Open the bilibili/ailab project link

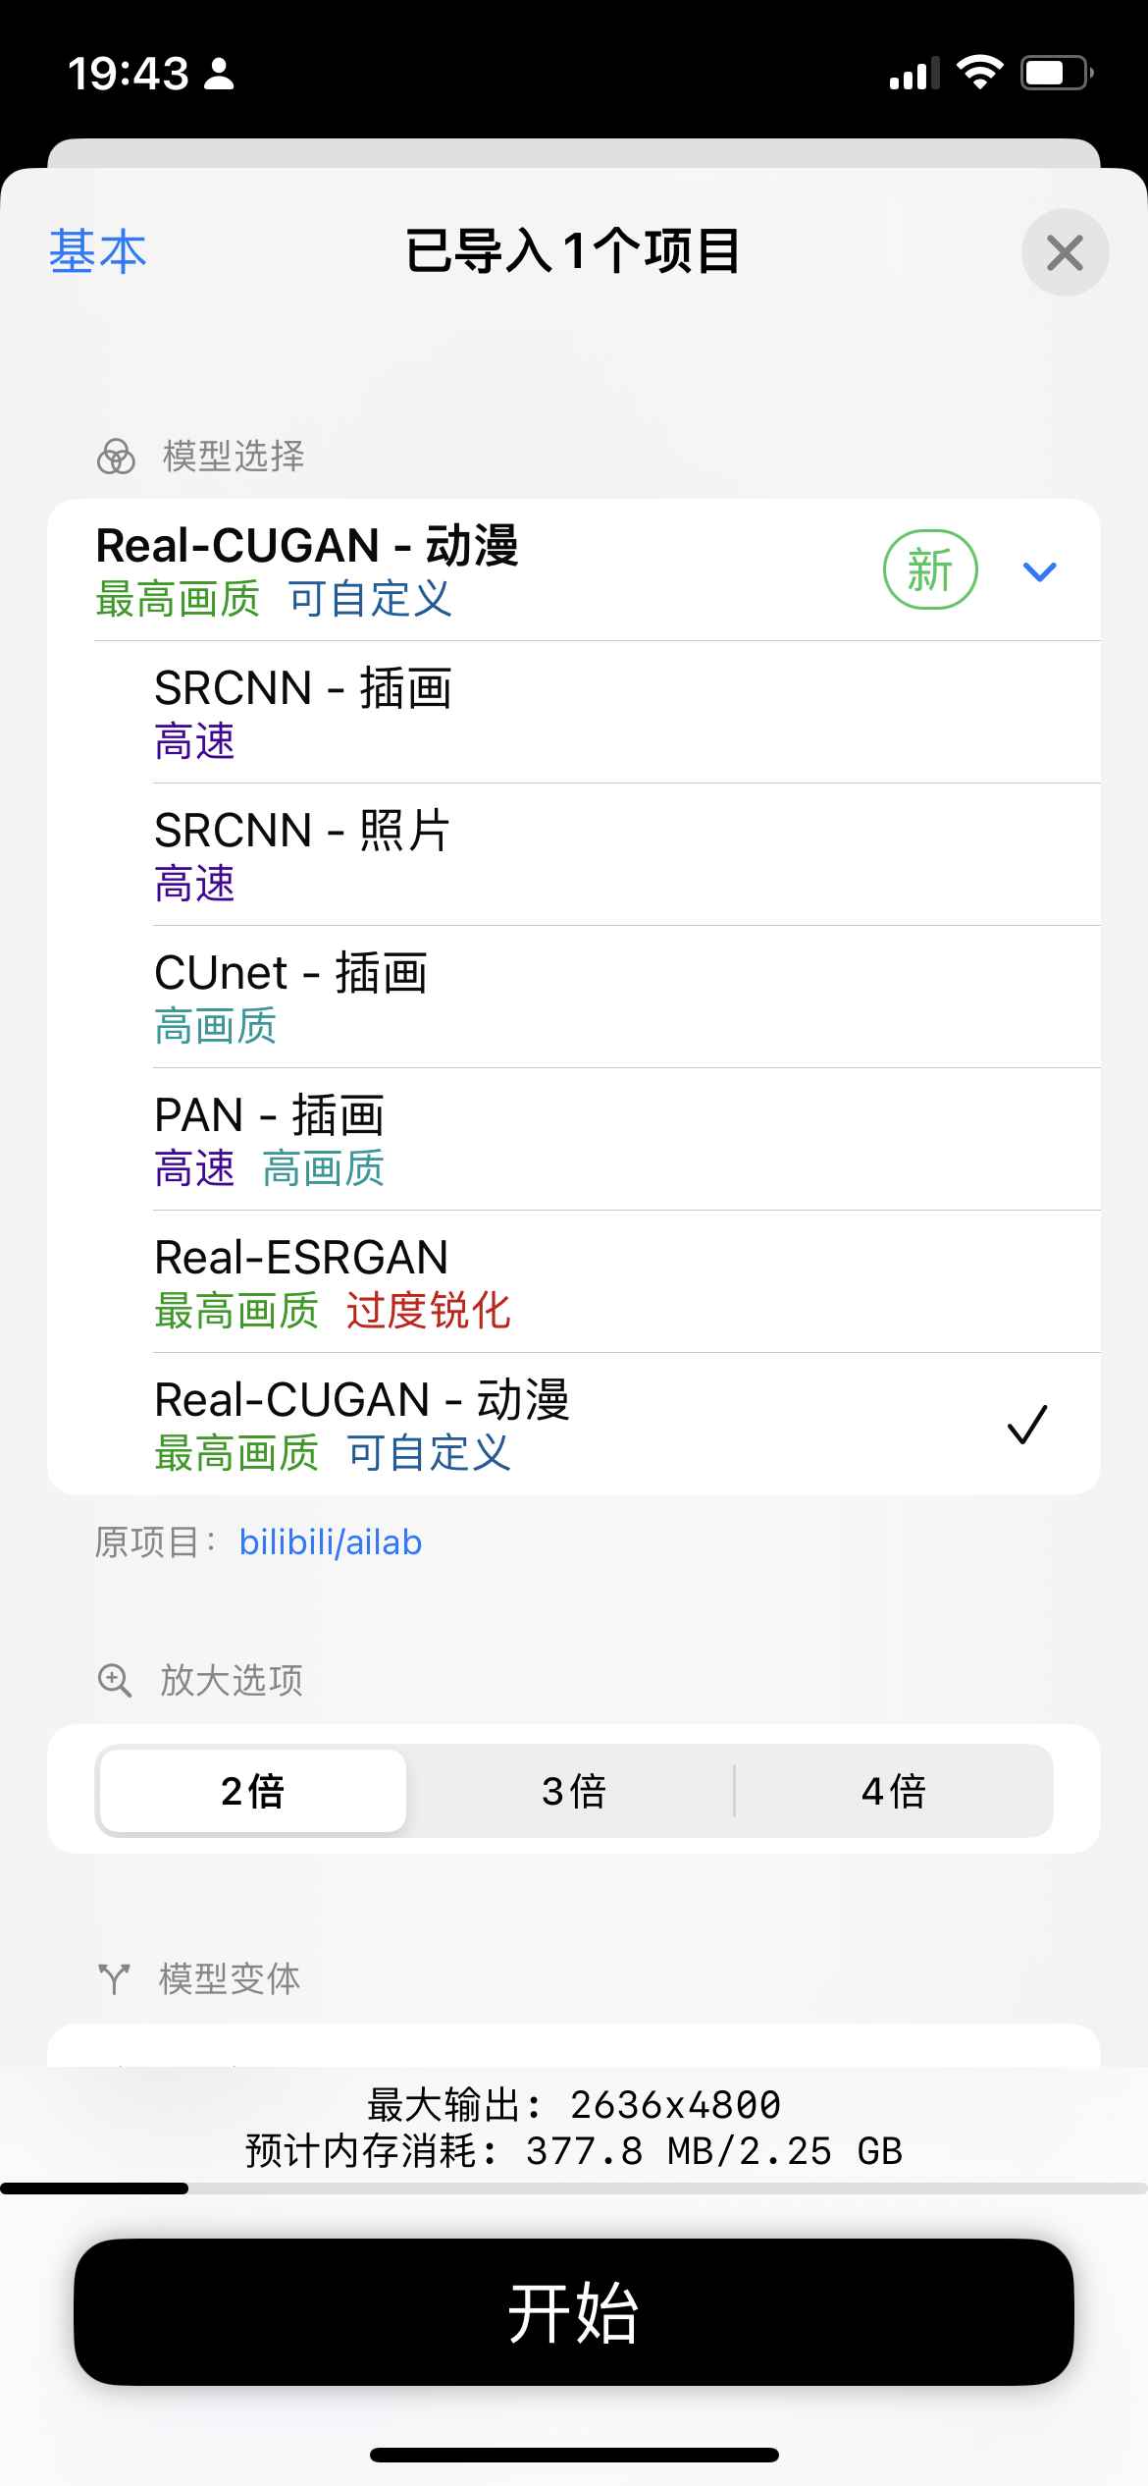click(x=331, y=1542)
